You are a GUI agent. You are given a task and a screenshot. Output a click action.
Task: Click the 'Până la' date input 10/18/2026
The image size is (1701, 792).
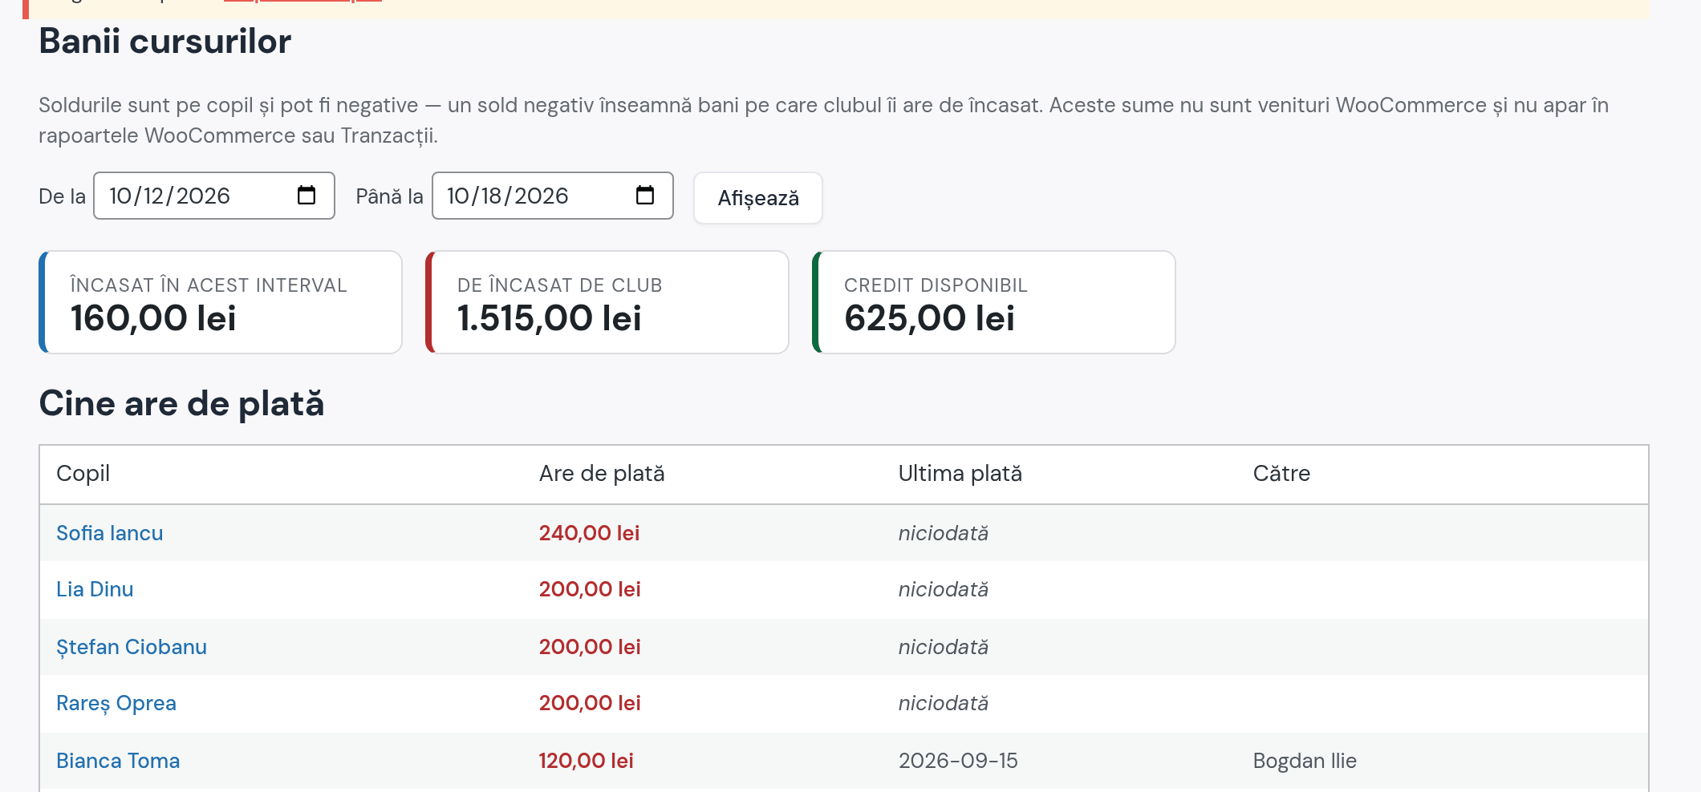pos(553,196)
